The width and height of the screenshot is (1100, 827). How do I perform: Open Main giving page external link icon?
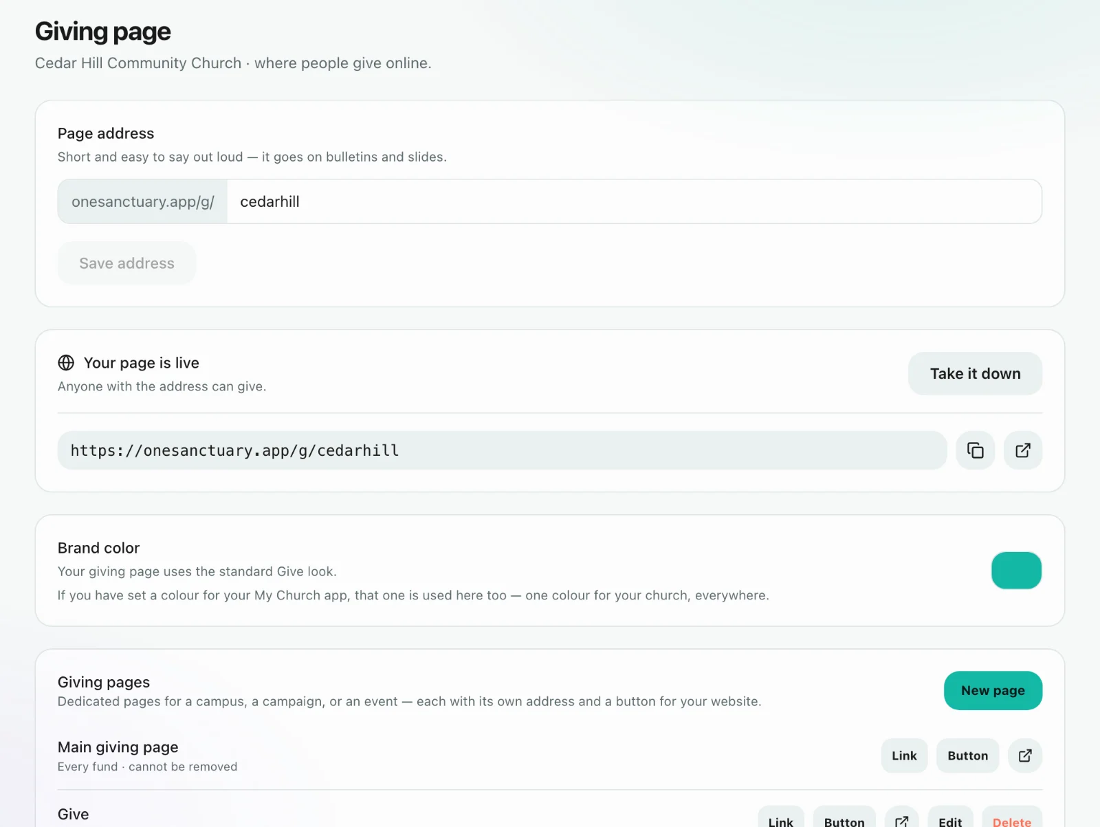[x=1025, y=756]
